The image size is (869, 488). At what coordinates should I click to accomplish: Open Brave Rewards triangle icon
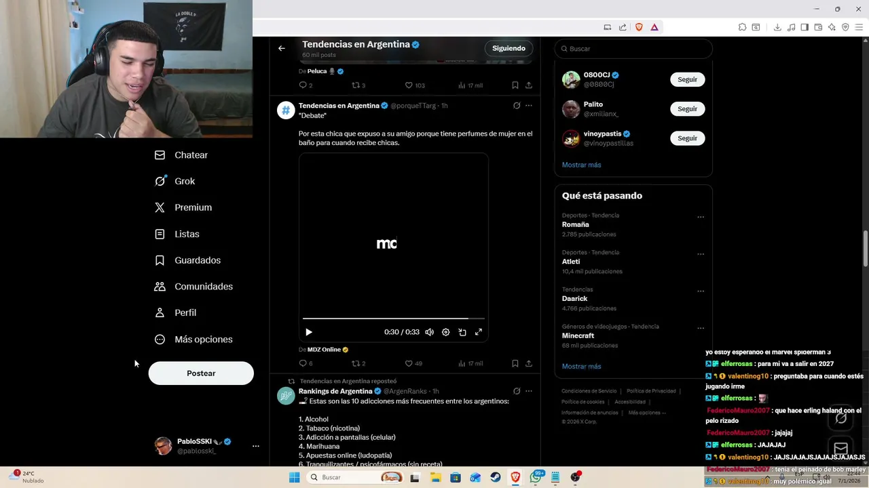(654, 27)
